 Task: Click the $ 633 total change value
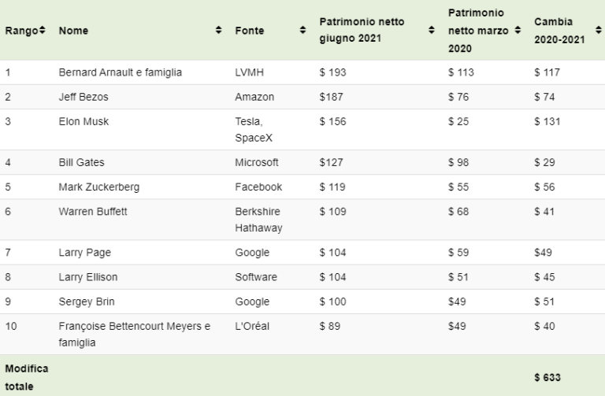click(x=547, y=377)
